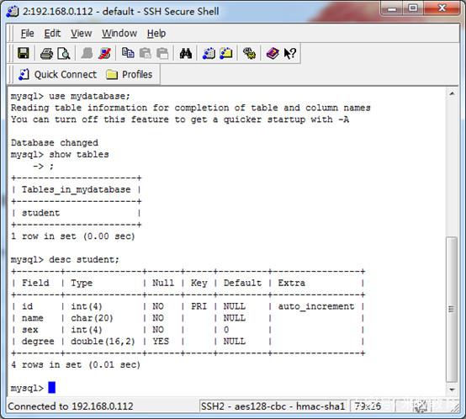Screen dimensions: 466x419
Task: Click the Disconnect icon with red slash
Action: tap(104, 54)
